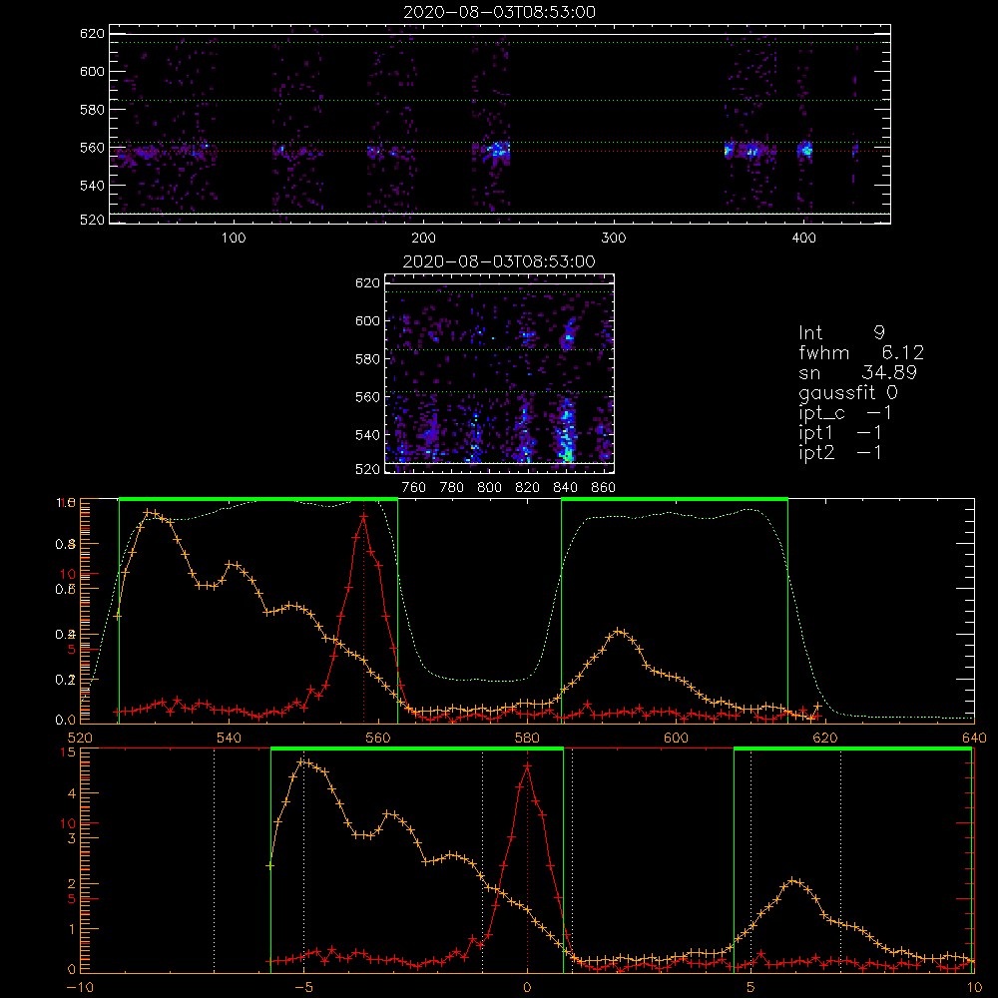
Task: Select the 'sn 34.89' readout line
Action: (857, 372)
